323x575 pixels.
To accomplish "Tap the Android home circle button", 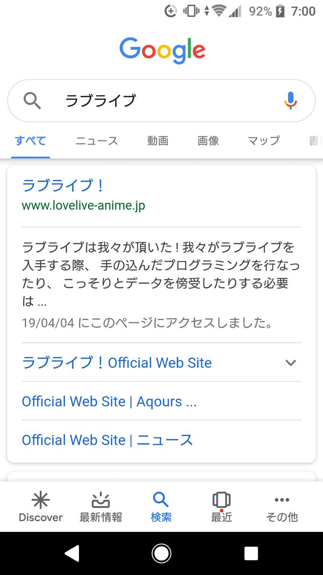I will [x=161, y=553].
